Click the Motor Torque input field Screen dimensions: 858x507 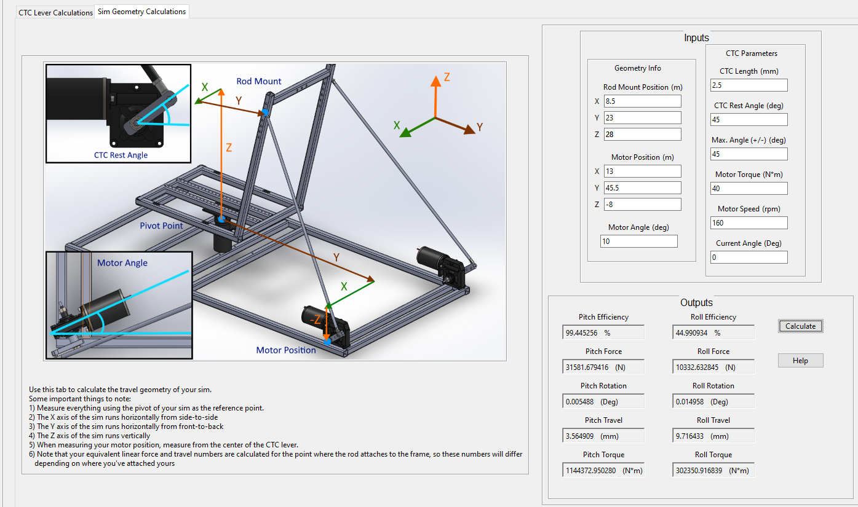[x=749, y=189]
